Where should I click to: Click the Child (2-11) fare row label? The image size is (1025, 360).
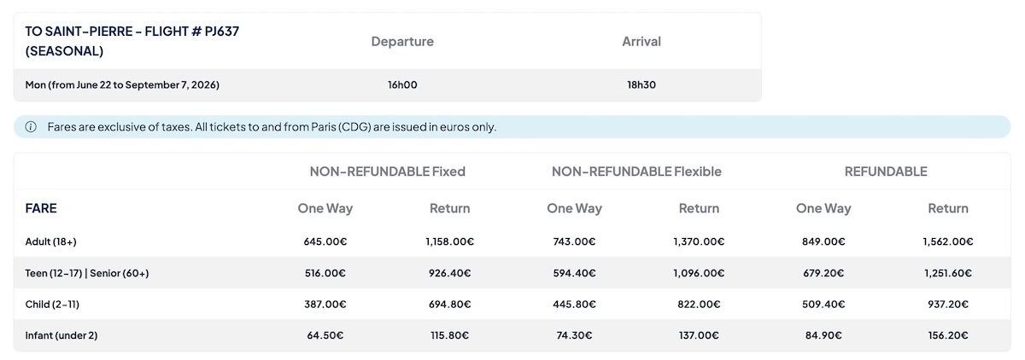[52, 304]
